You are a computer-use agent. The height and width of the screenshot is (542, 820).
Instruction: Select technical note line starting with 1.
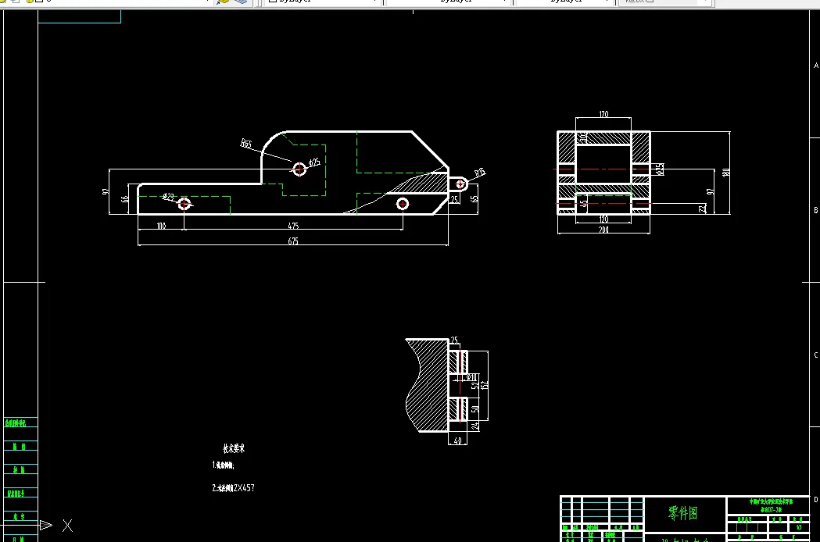(224, 465)
